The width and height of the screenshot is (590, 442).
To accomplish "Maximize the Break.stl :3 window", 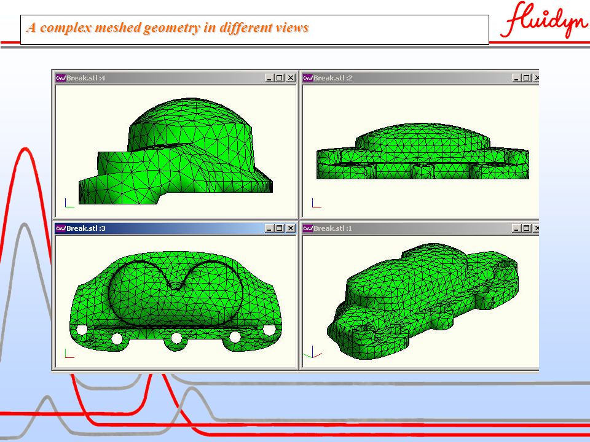I will tap(279, 228).
